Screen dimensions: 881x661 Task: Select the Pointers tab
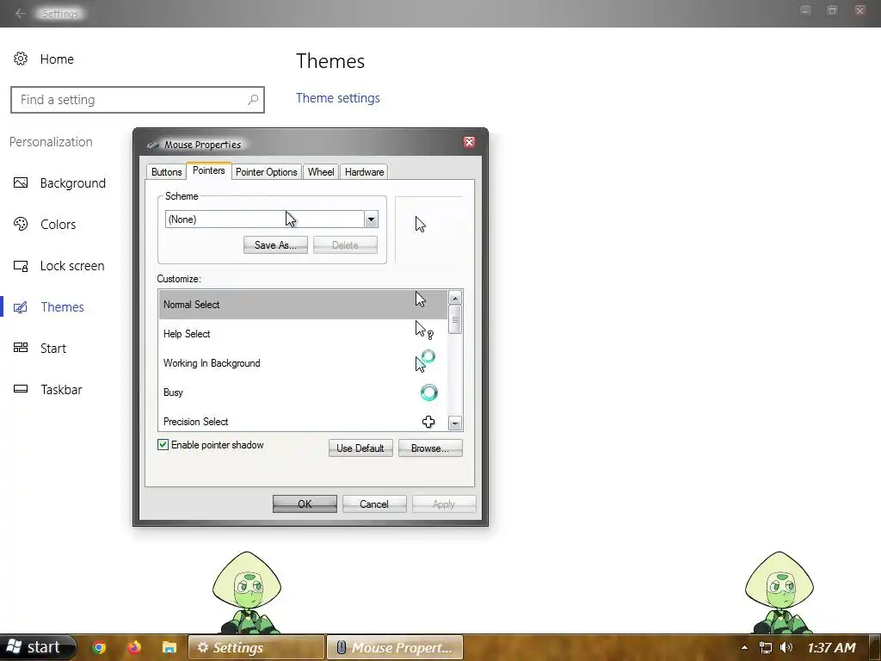tap(208, 170)
